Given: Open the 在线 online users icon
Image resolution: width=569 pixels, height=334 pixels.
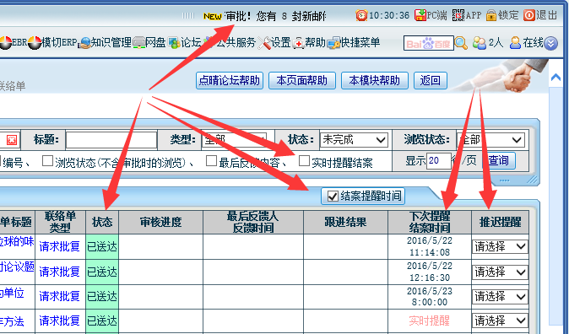Looking at the screenshot, I should click(515, 43).
